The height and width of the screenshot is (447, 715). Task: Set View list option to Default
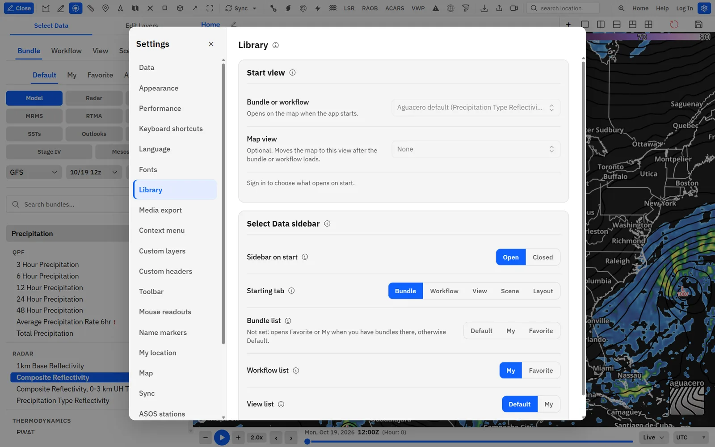pyautogui.click(x=520, y=404)
